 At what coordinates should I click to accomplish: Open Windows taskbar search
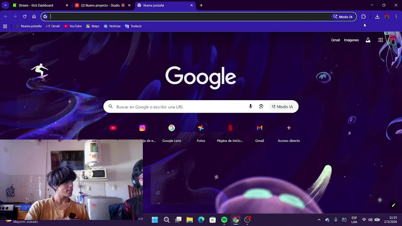pos(167,220)
